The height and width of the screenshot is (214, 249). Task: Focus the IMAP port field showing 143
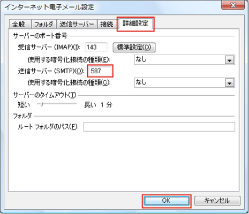pyautogui.click(x=96, y=47)
